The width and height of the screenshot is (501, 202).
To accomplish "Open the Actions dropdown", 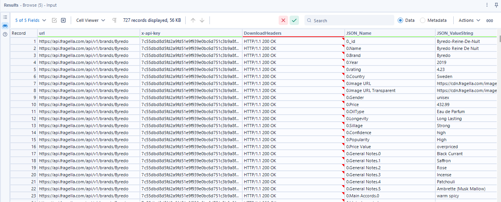I will click(x=469, y=20).
